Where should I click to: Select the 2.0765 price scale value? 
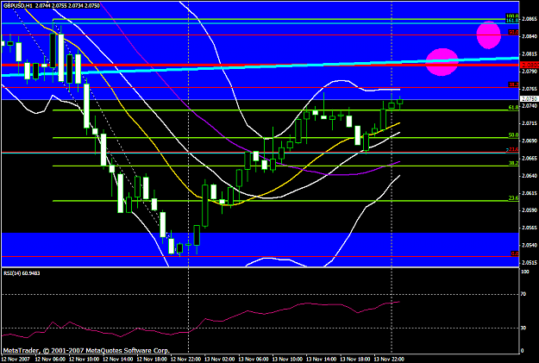[x=530, y=89]
